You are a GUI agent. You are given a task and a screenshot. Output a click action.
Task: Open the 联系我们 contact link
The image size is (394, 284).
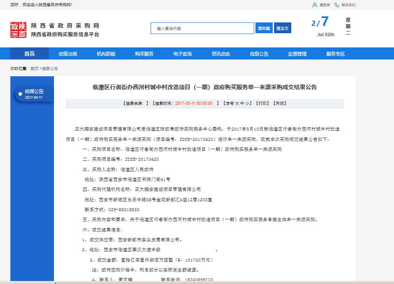(348, 5)
